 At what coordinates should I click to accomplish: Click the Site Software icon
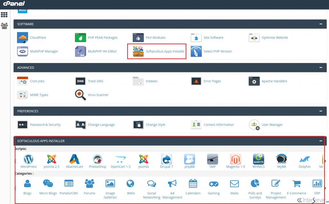(196, 38)
